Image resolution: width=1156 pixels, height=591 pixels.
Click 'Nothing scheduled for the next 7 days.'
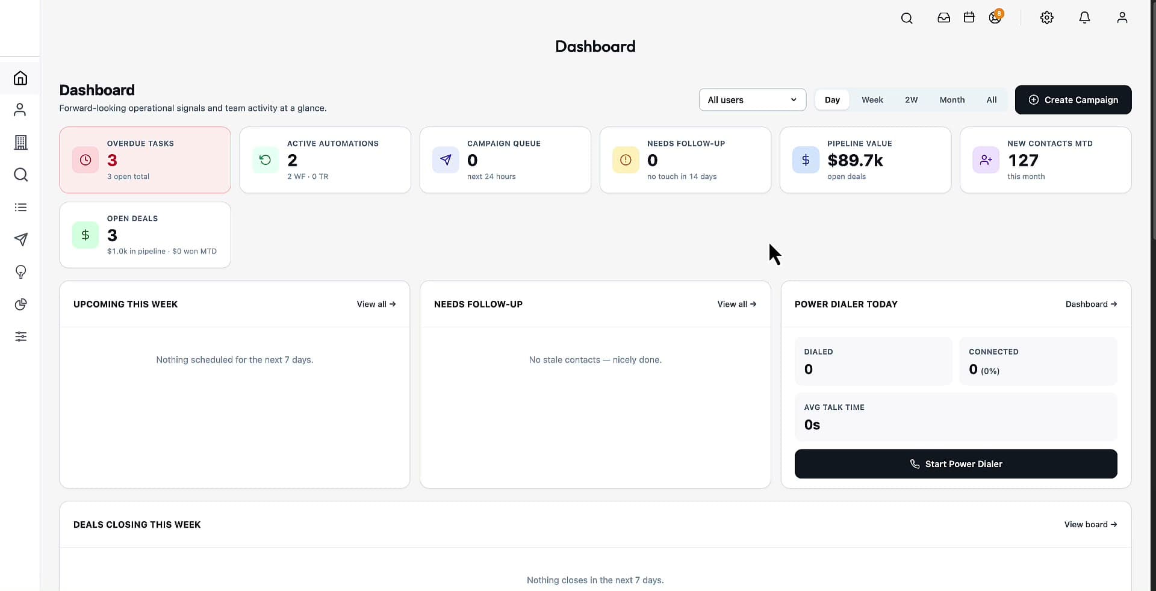235,360
